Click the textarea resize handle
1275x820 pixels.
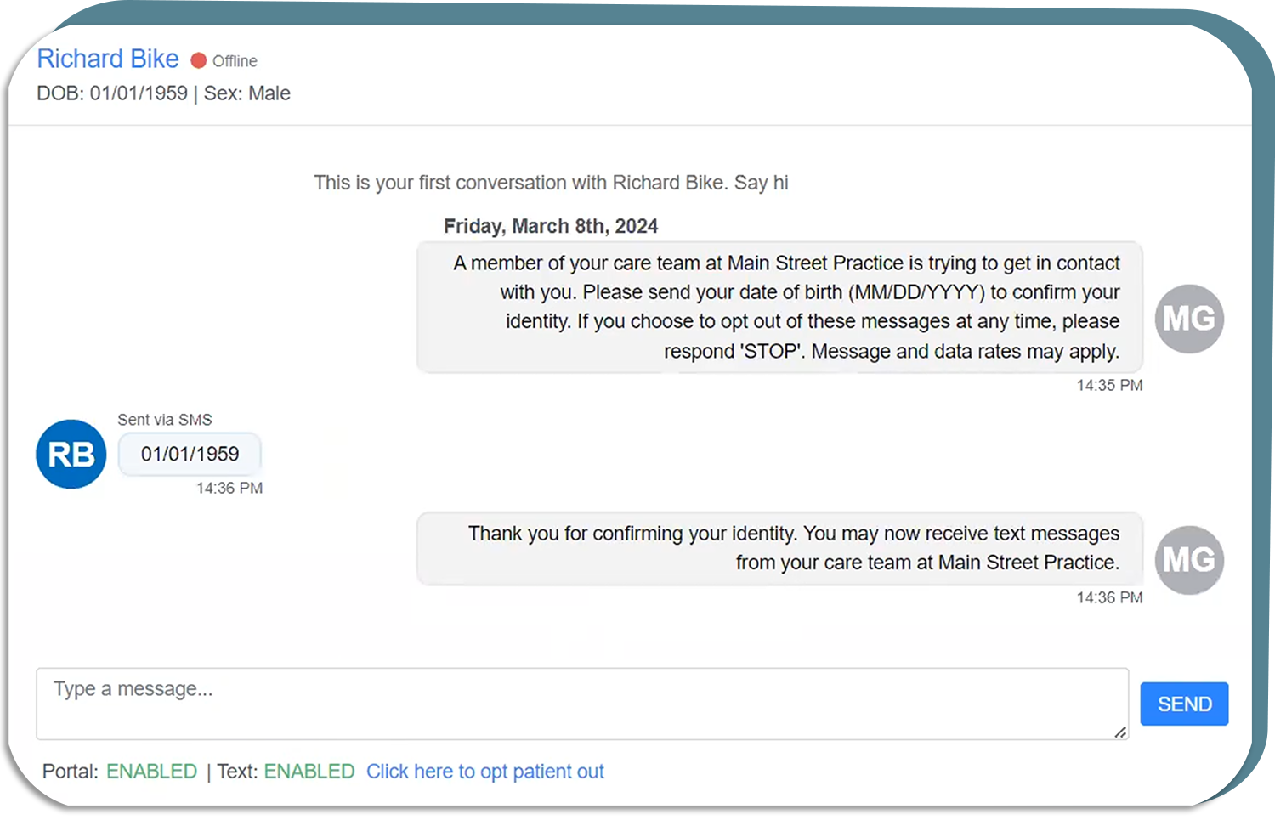pyautogui.click(x=1119, y=732)
